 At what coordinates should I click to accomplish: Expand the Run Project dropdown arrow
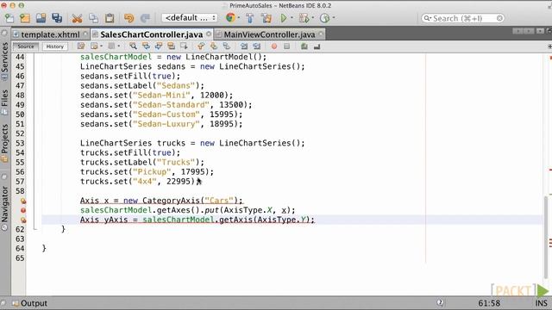coord(292,17)
